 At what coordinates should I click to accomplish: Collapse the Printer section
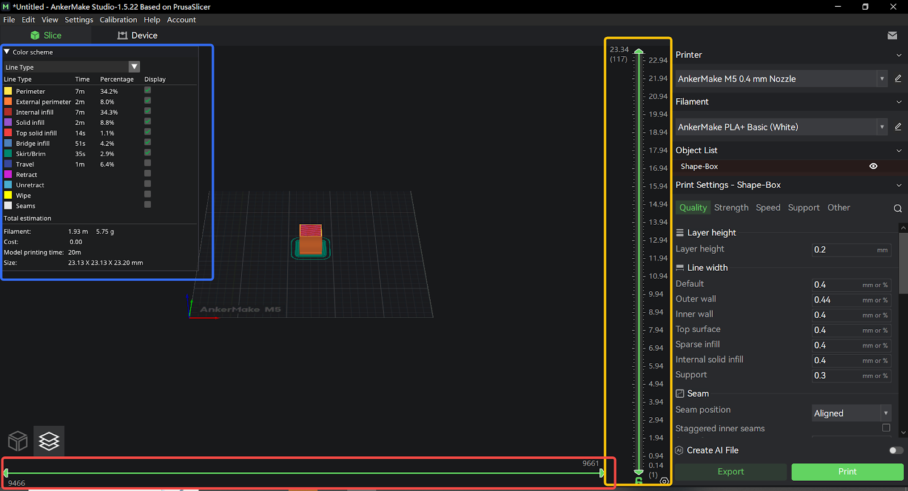(899, 55)
